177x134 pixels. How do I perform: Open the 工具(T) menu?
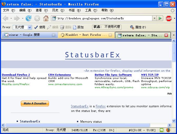(91, 10)
